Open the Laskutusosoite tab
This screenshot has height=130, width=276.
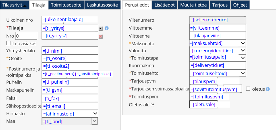pyautogui.click(x=102, y=5)
